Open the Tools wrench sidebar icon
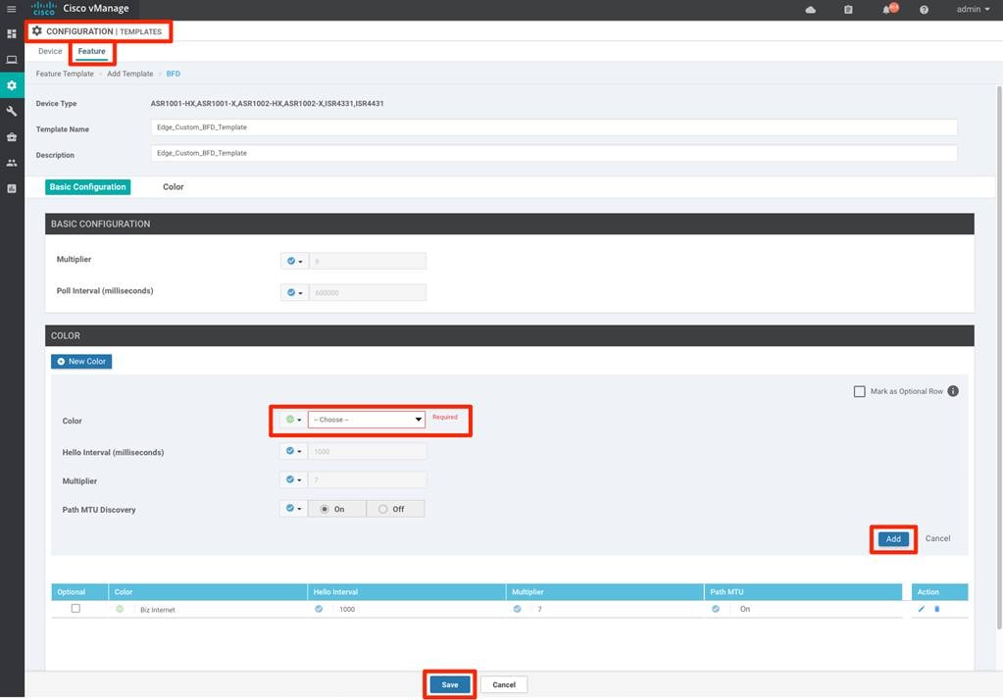This screenshot has height=700, width=1003. [12, 111]
